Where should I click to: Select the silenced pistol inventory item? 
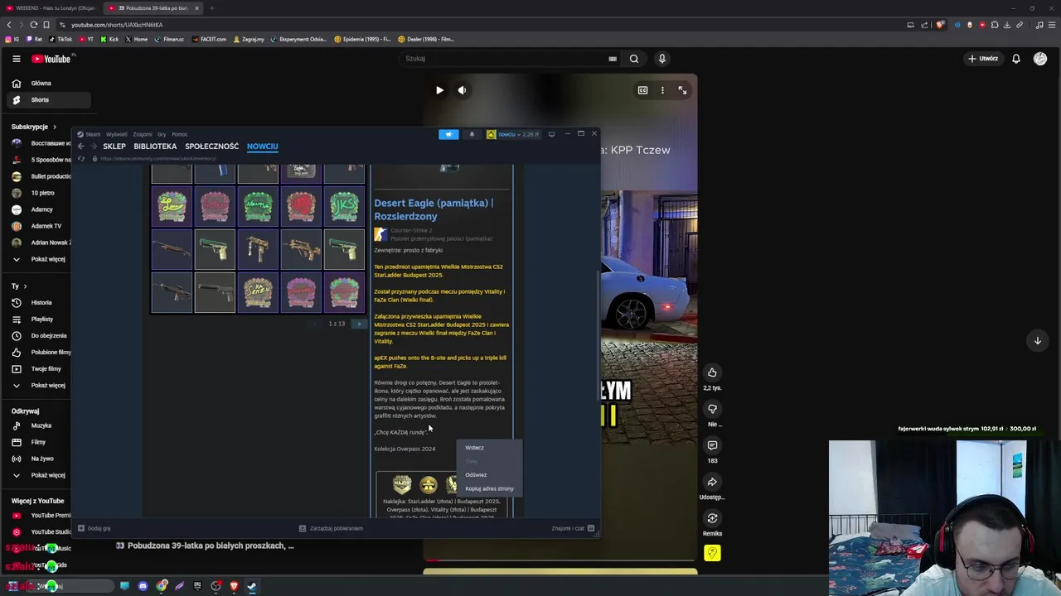215,292
